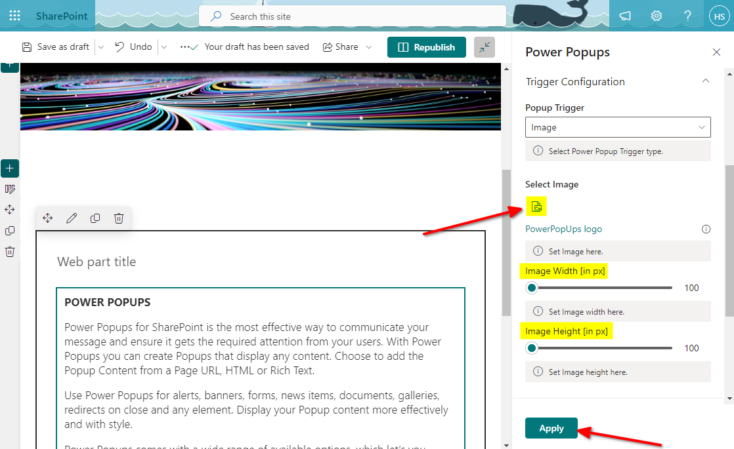Click the duplicate web part icon
The width and height of the screenshot is (734, 449).
point(95,218)
